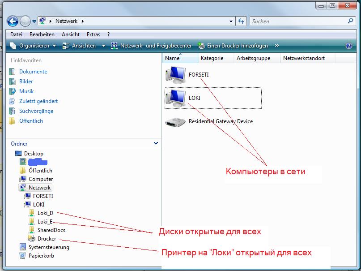Image resolution: width=361 pixels, height=271 pixels.
Task: Select FORSETI in the folder tree
Action: tap(43, 196)
